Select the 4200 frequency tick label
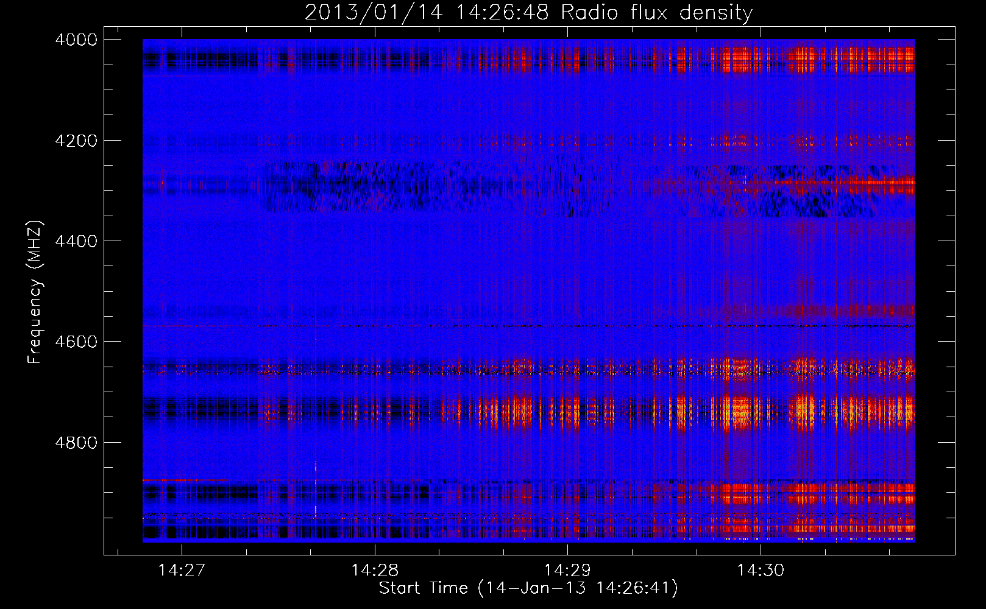This screenshot has height=609, width=986. tap(76, 141)
